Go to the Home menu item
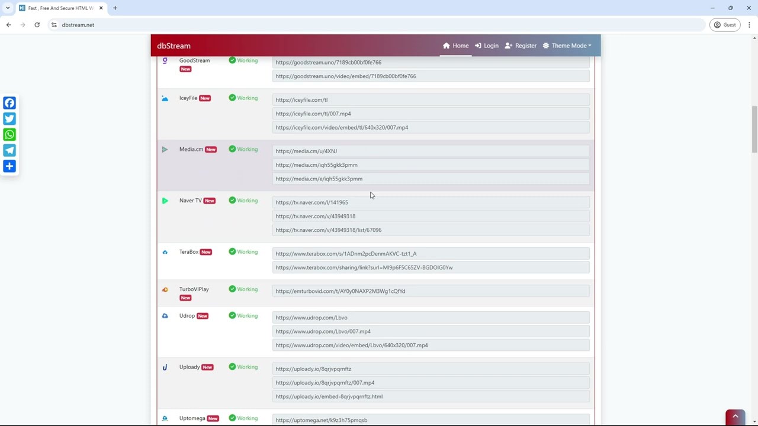Viewport: 758px width, 426px height. pos(456,46)
